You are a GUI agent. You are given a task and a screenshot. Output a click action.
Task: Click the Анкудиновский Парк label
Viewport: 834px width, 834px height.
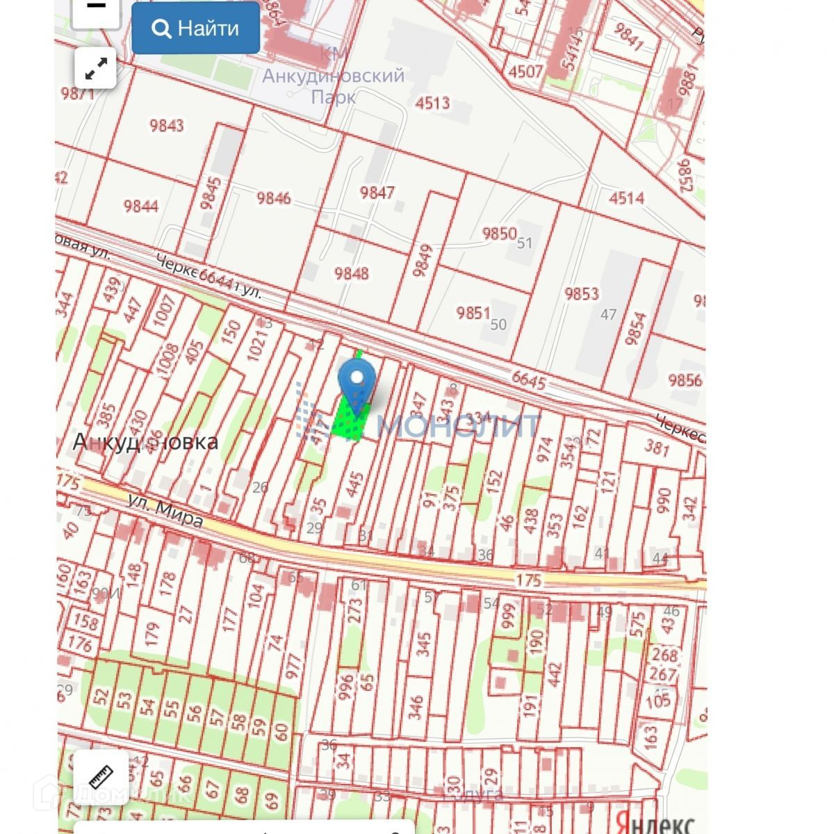(333, 85)
